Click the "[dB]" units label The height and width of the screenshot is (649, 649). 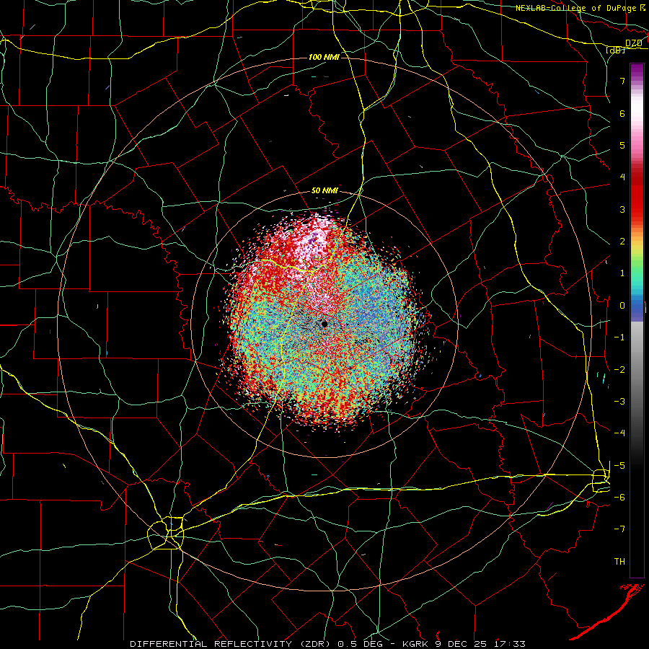(x=616, y=50)
